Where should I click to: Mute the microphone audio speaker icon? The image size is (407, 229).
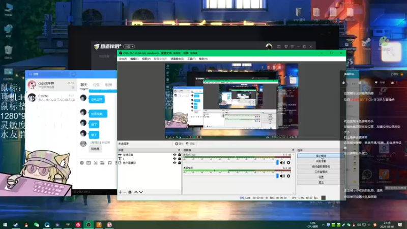(x=282, y=162)
